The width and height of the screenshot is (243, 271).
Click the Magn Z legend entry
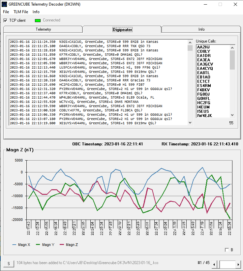tap(69, 245)
